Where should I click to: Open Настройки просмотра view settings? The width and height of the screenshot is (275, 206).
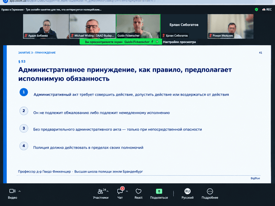point(179,42)
